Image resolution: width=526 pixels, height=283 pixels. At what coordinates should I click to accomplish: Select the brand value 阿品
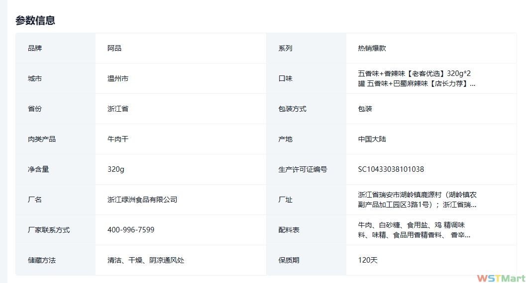point(114,48)
